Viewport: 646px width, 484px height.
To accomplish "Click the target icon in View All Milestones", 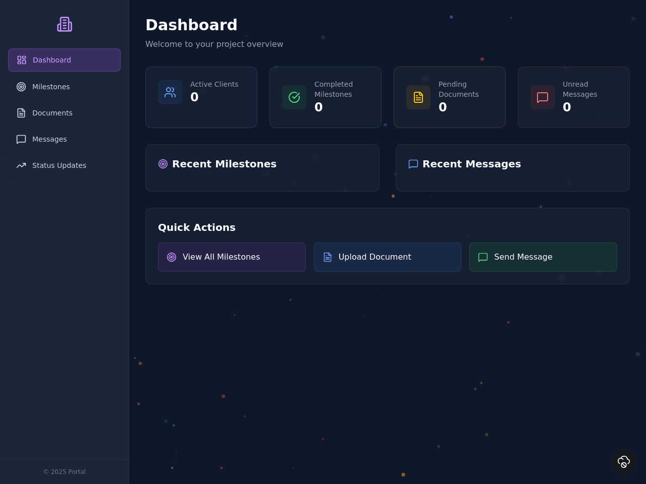I will point(172,257).
